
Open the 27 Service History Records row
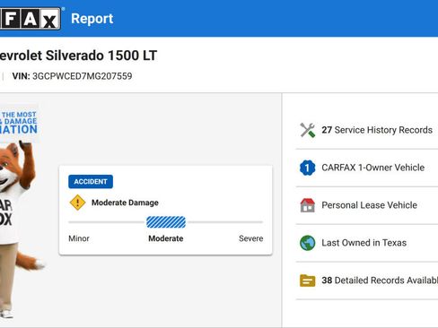[x=367, y=130]
